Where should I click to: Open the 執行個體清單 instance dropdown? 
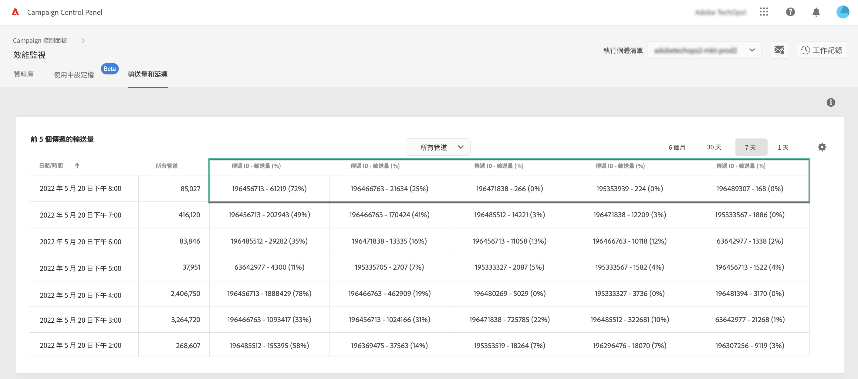[x=704, y=50]
